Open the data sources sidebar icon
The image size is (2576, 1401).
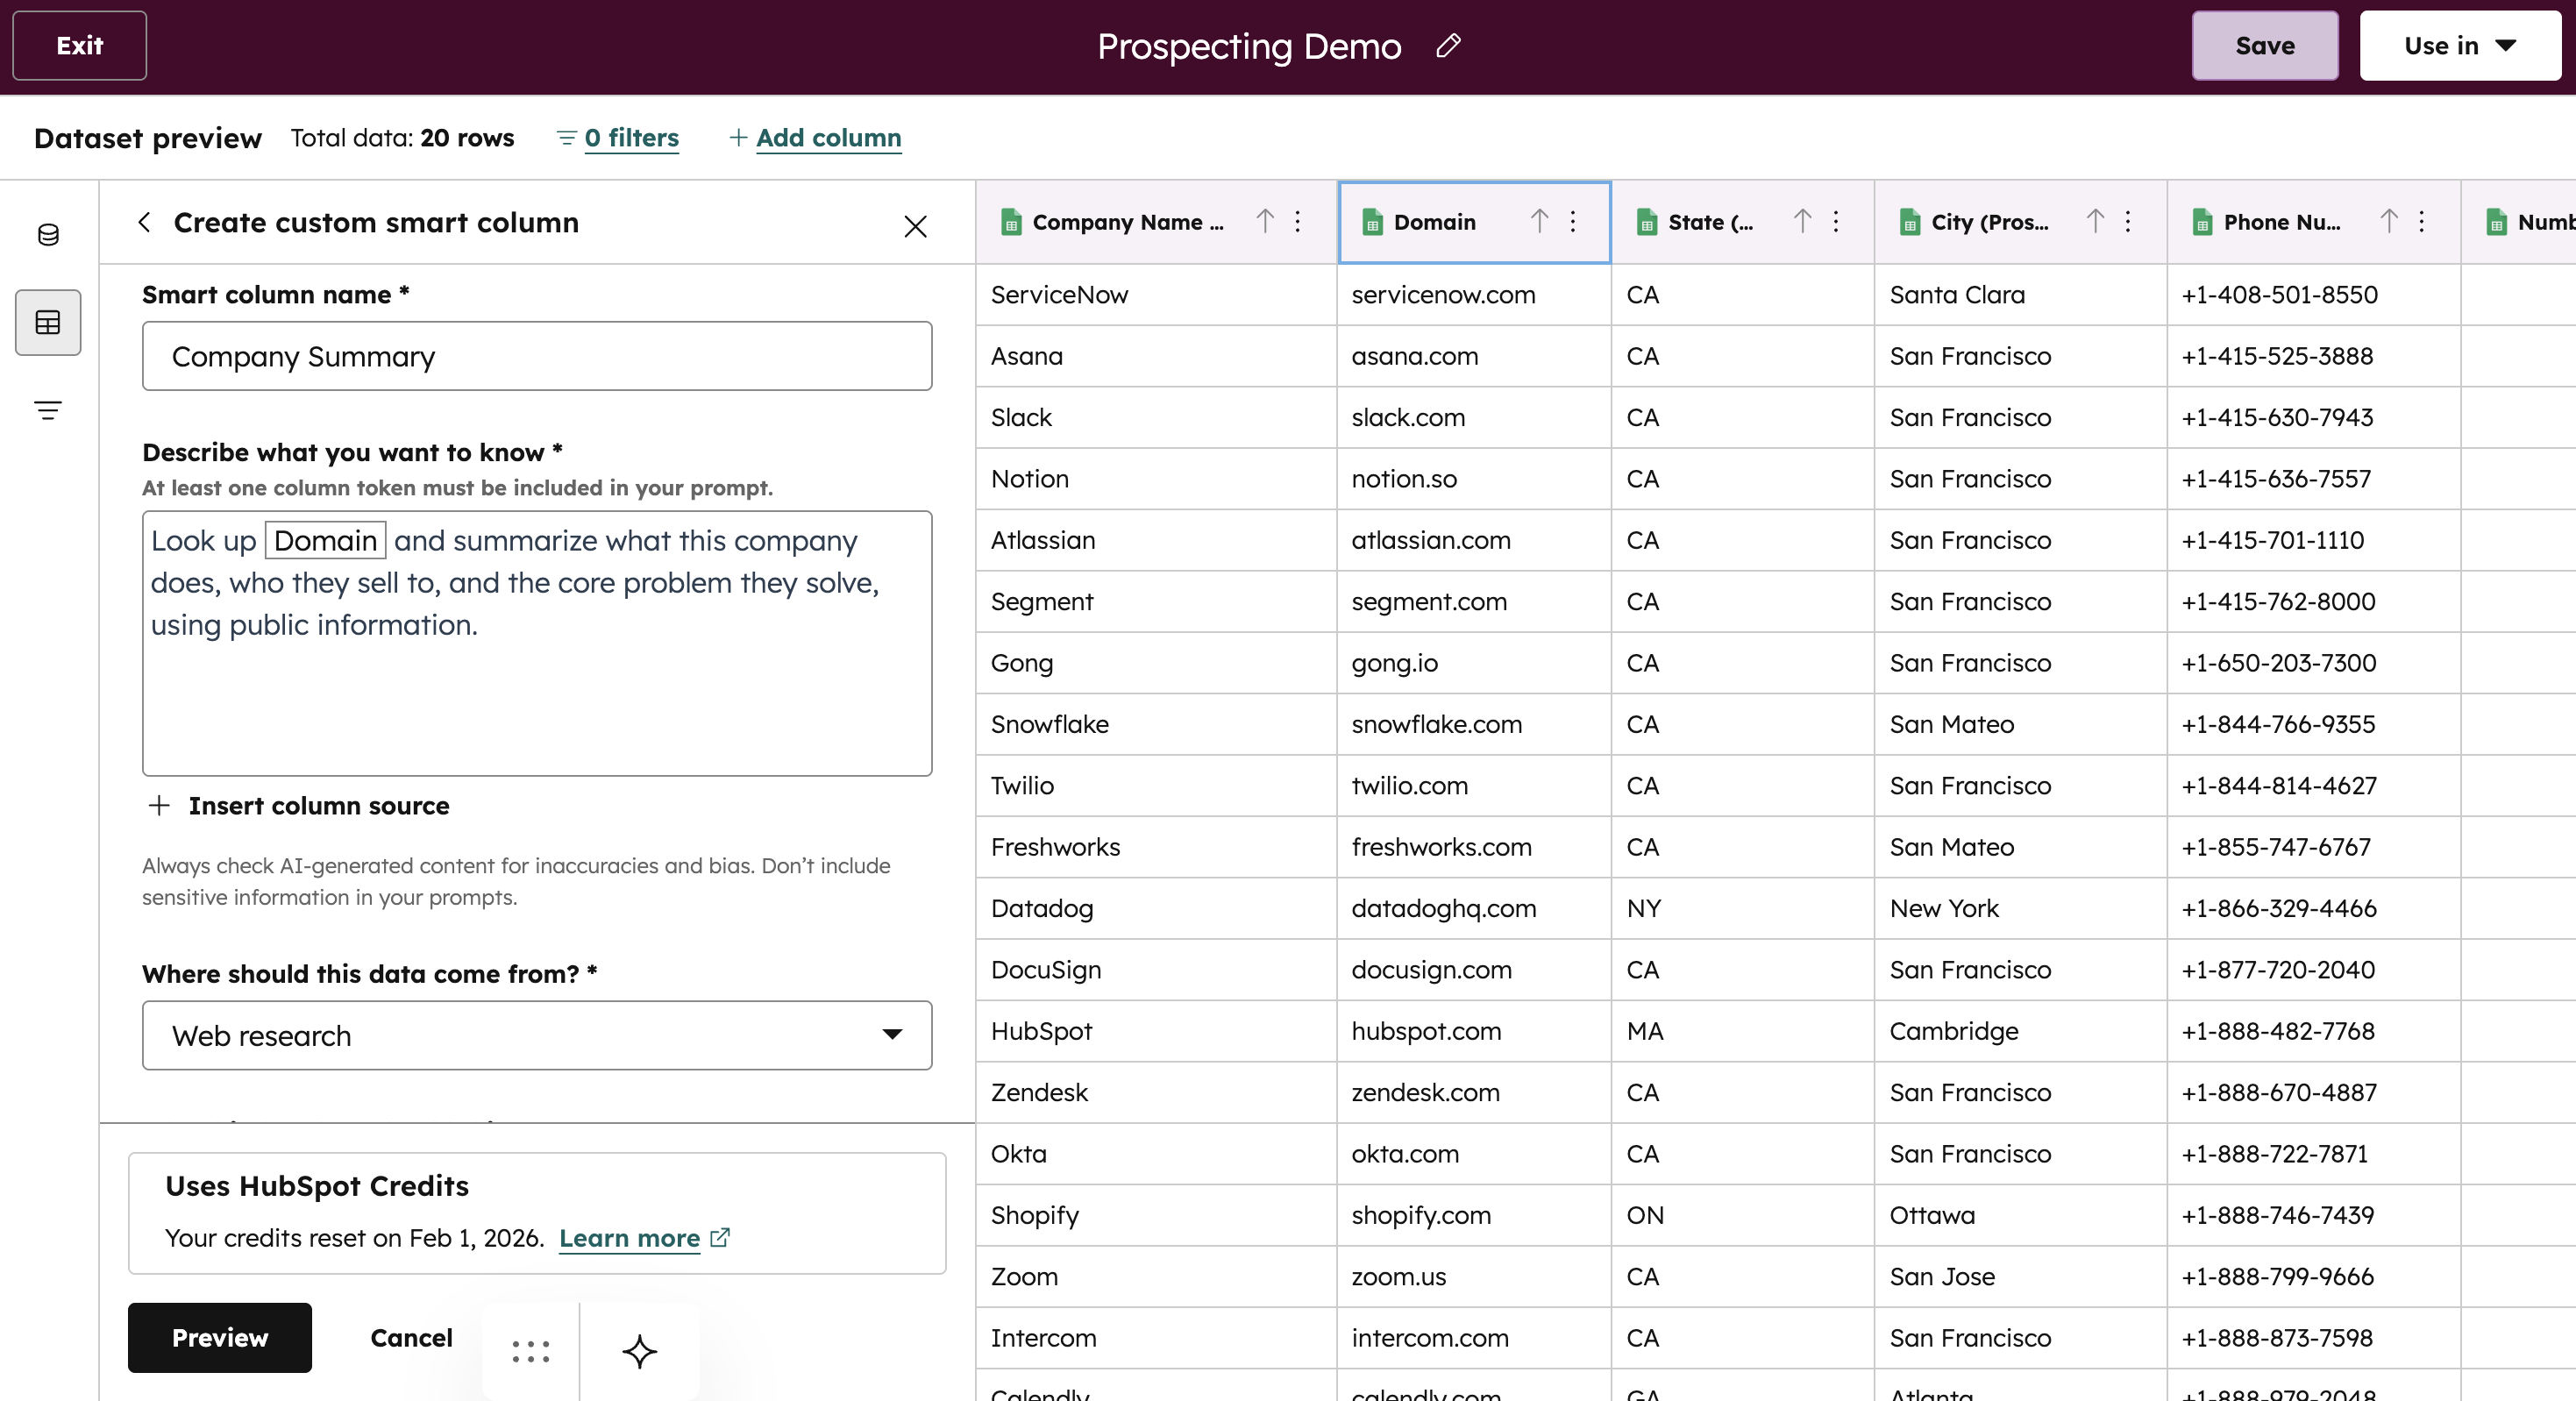click(x=48, y=235)
